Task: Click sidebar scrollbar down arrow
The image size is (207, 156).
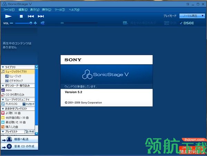Action: [37, 134]
